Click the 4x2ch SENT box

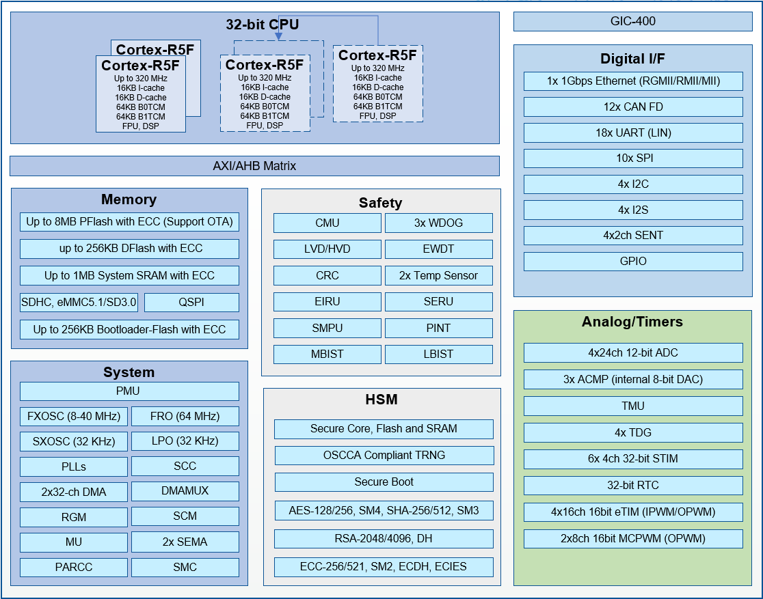633,236
